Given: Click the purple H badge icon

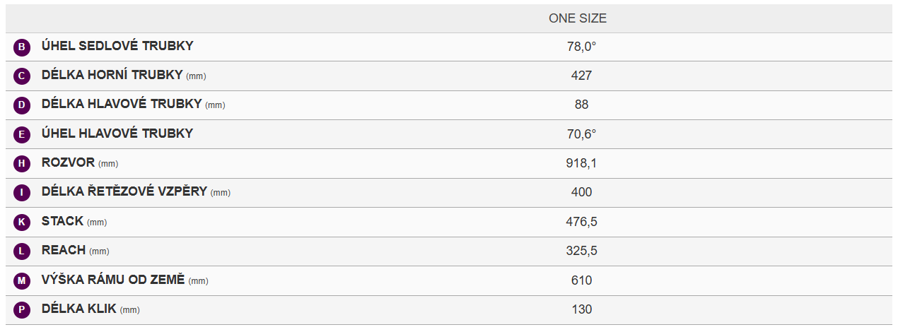Looking at the screenshot, I should tap(22, 164).
